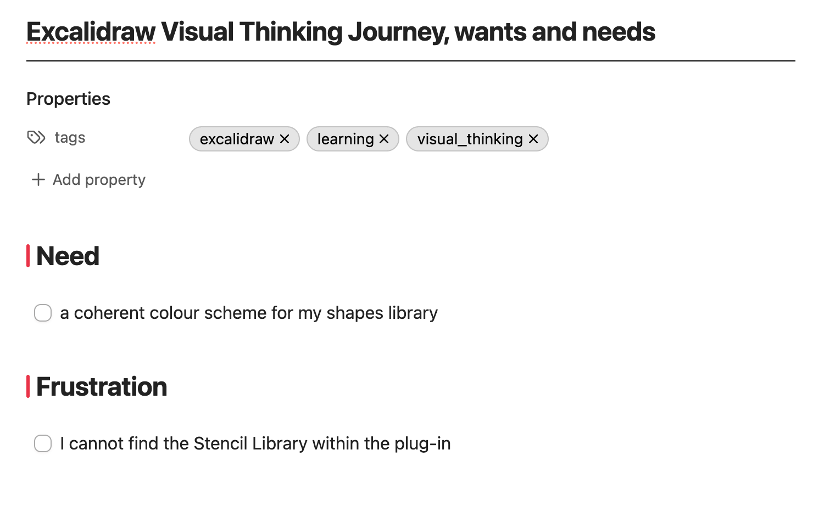Screen dimensions: 813x506
Task: Select the learning tag pill label
Action: pyautogui.click(x=345, y=139)
